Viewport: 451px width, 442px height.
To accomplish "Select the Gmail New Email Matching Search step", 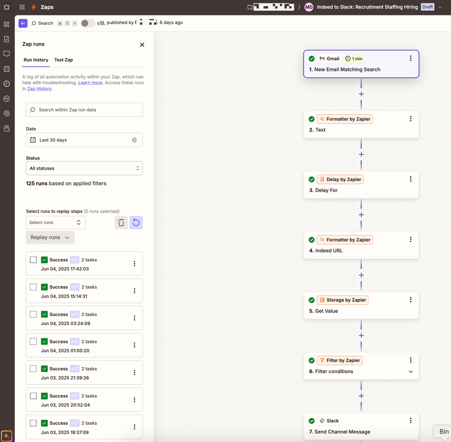I will click(x=361, y=64).
